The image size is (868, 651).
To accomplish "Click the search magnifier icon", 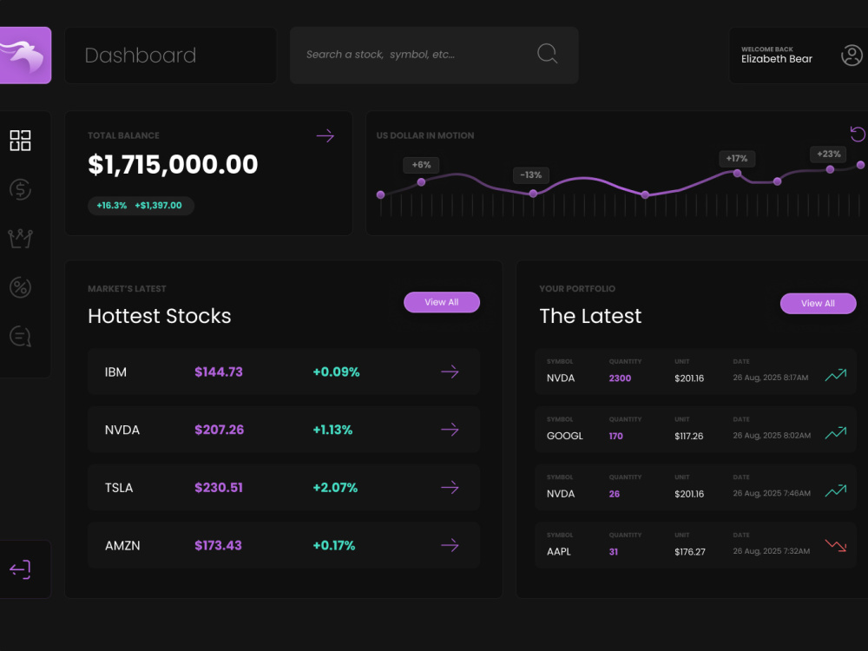I will 548,54.
